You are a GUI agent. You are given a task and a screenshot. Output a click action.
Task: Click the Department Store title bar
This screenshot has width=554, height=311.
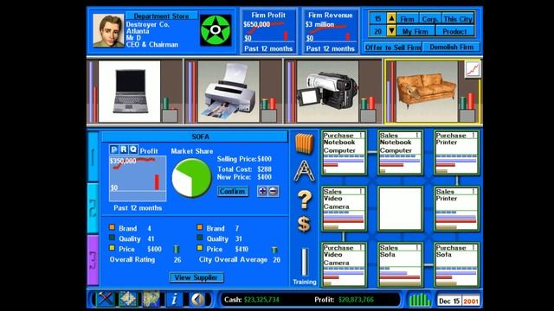(161, 16)
